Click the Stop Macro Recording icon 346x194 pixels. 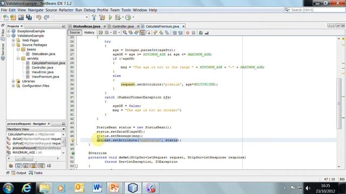coord(194,32)
